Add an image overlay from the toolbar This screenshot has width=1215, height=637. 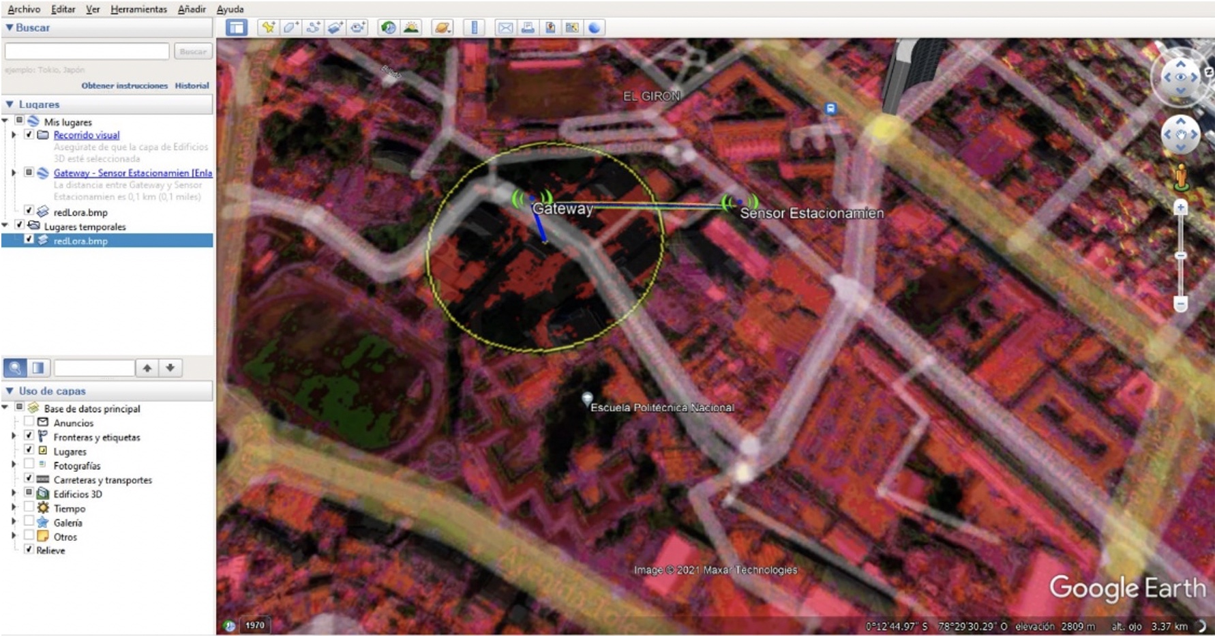pos(335,27)
